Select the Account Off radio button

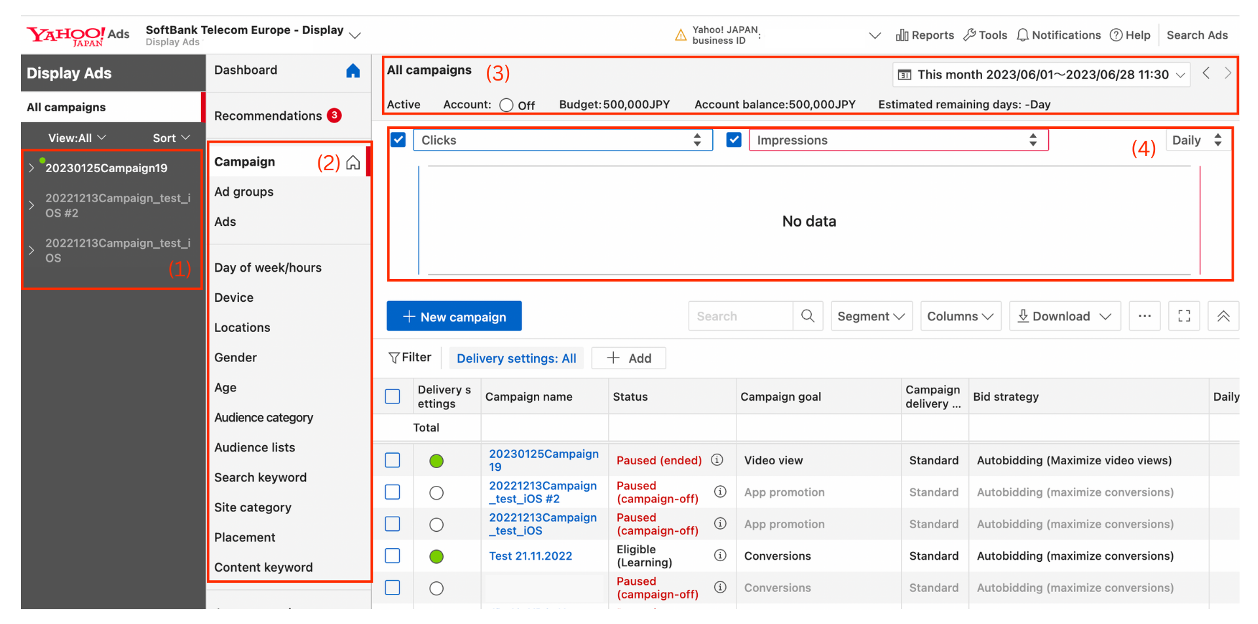point(506,105)
